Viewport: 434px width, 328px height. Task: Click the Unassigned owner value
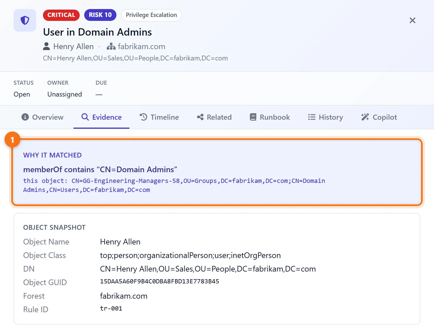point(65,94)
